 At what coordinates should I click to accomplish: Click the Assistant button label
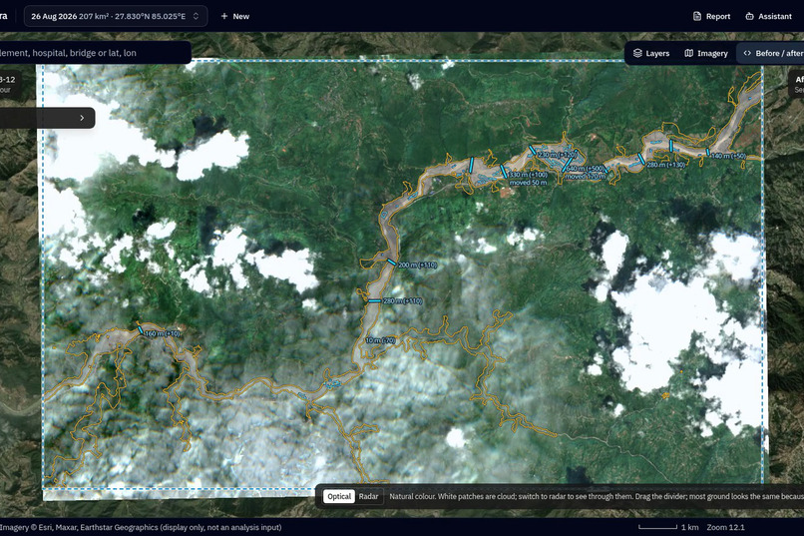(775, 16)
